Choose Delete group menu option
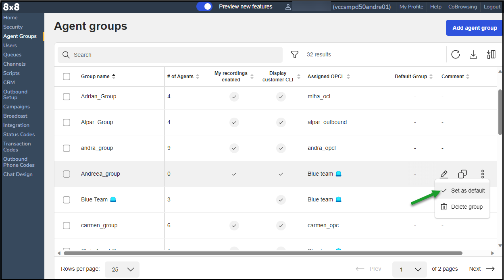Screen dimensions: 504x280 462,207
